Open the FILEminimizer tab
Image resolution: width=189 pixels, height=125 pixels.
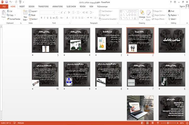102,7
